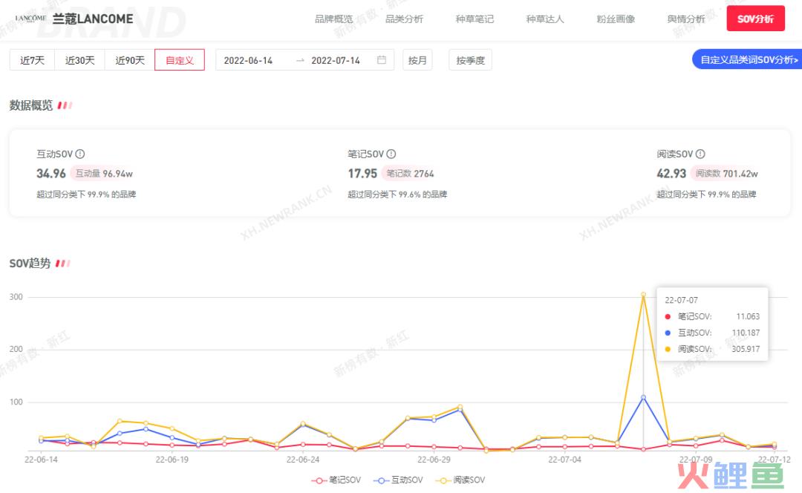Image resolution: width=802 pixels, height=493 pixels.
Task: Click the 互动量 96.94w badge
Action: tap(104, 174)
